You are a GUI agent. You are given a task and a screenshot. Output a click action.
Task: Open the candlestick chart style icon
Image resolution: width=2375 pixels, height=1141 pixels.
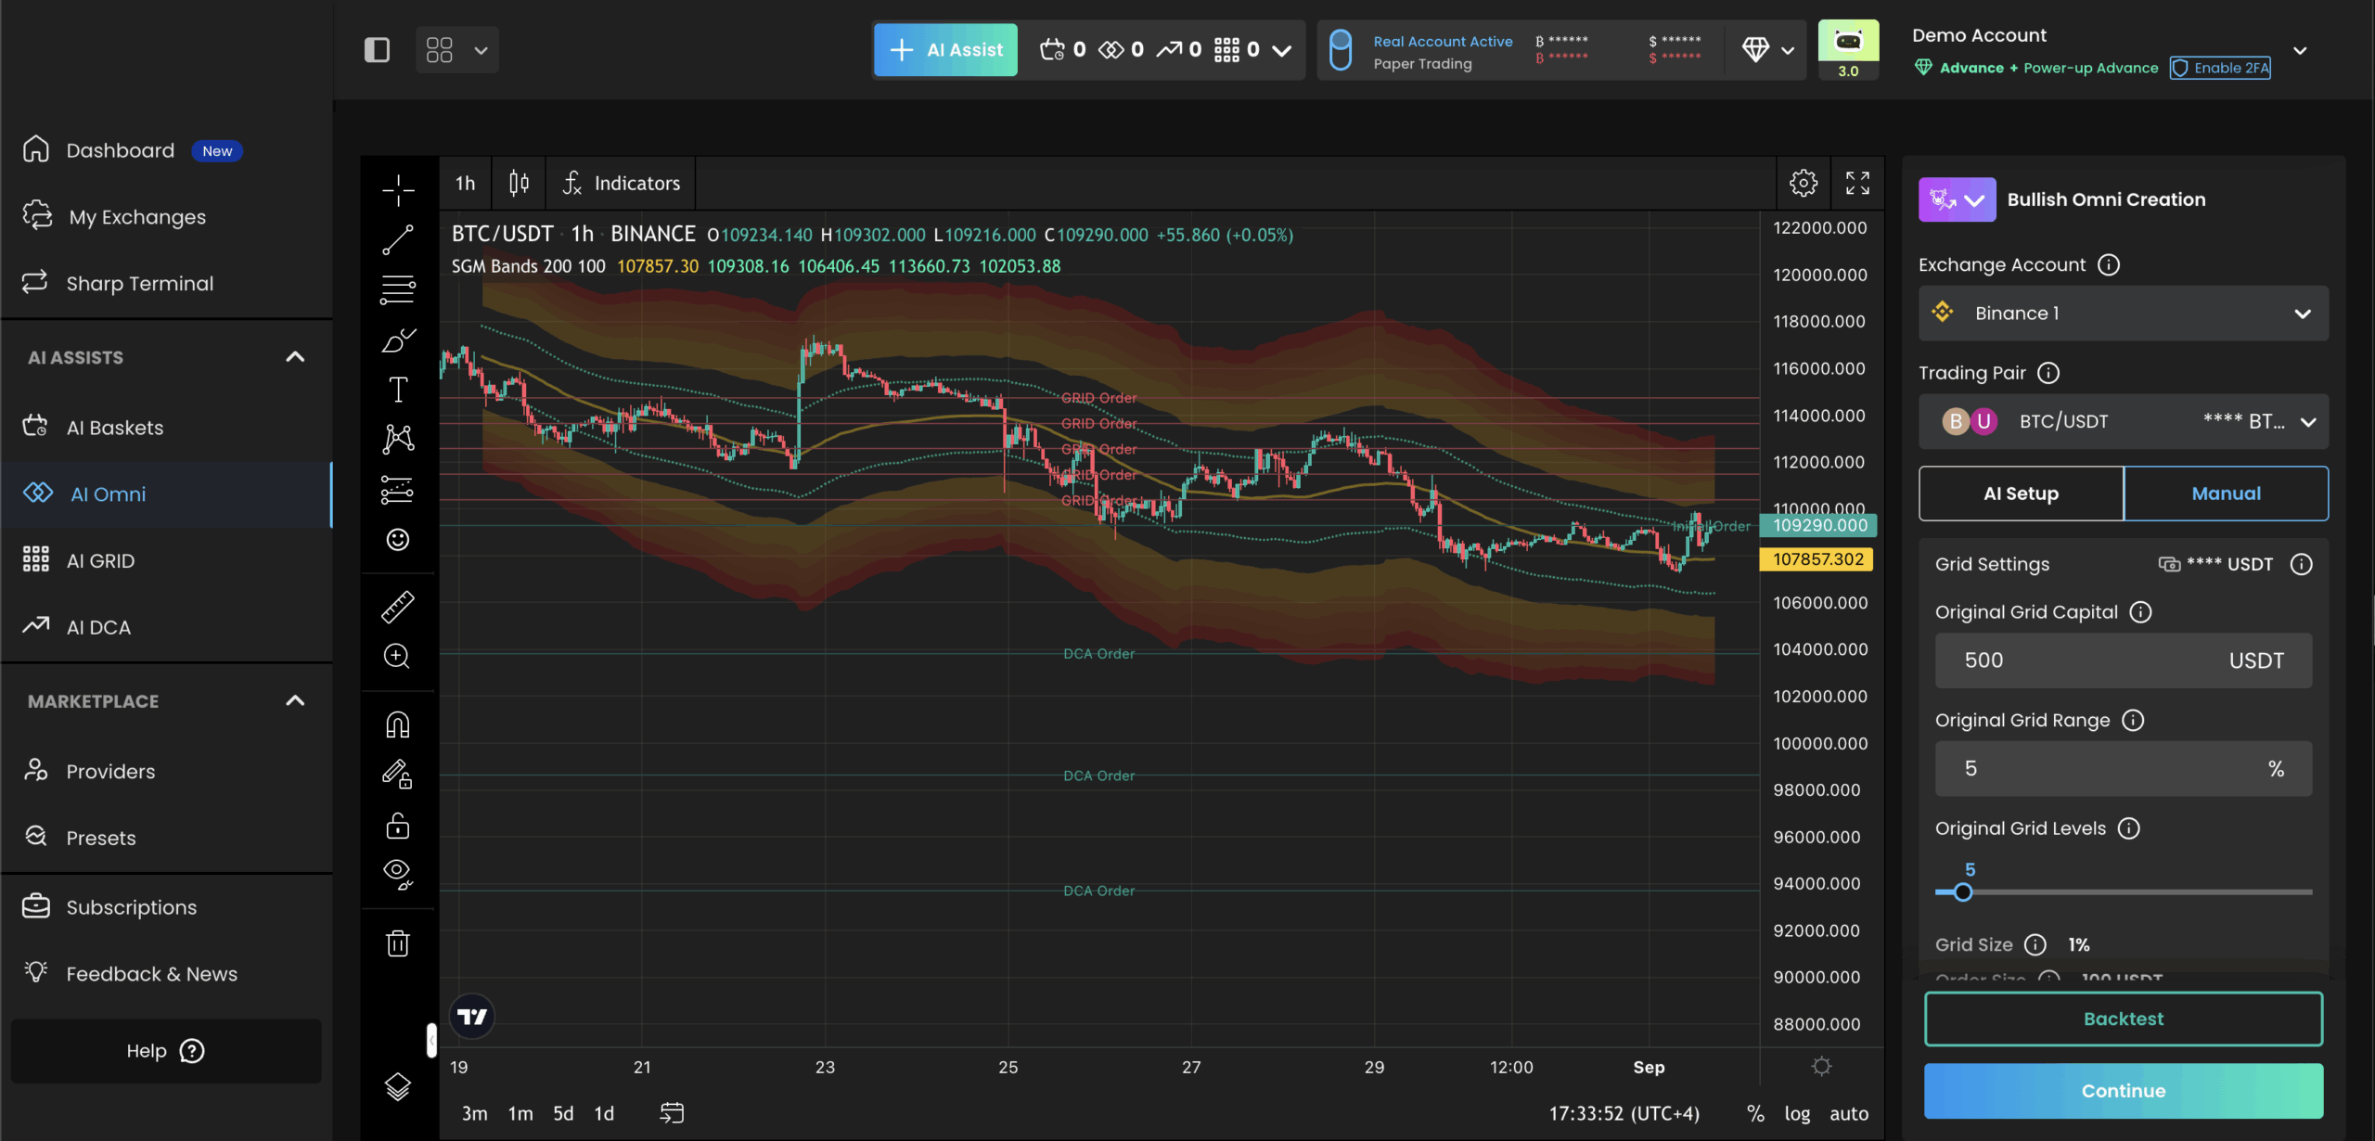519,183
